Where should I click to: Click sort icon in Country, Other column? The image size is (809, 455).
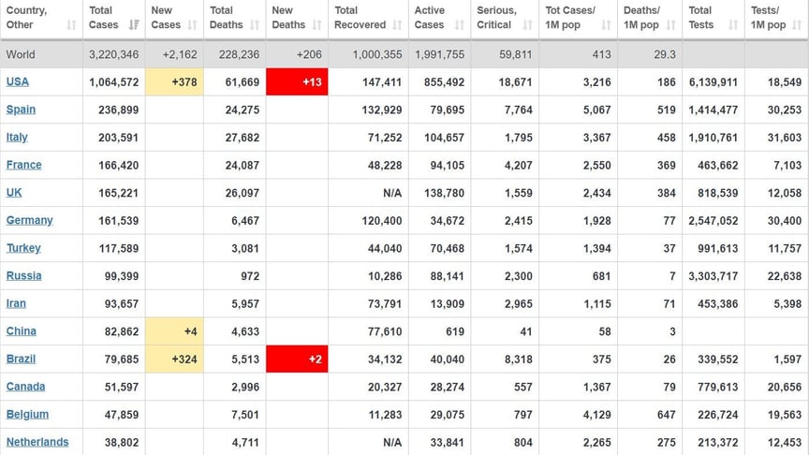coord(72,25)
